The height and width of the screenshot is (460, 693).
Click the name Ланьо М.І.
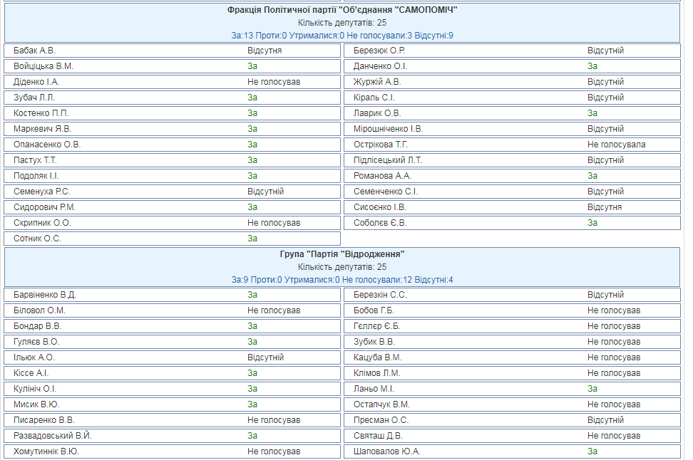[x=374, y=389]
